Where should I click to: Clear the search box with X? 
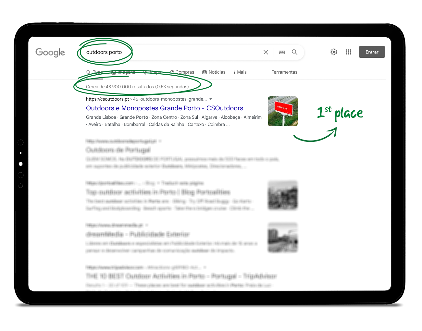[266, 52]
